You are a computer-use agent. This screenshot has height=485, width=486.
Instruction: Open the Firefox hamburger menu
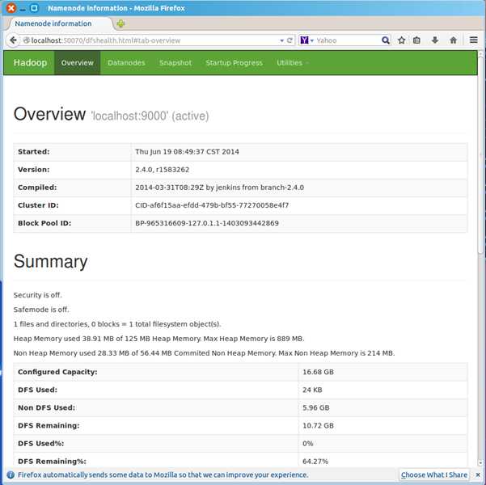473,40
